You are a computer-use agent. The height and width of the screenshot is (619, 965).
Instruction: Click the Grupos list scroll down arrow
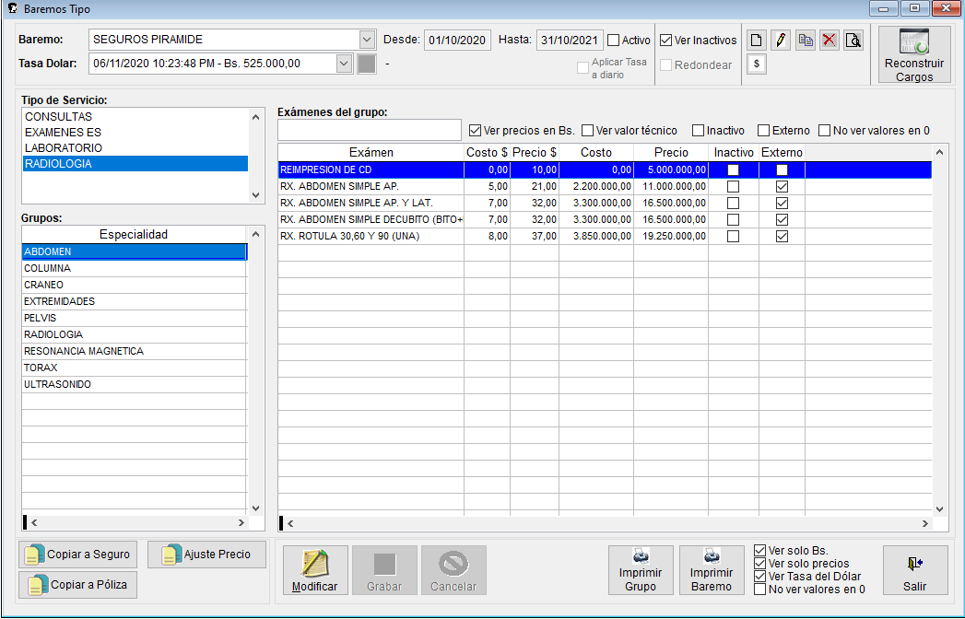click(256, 508)
